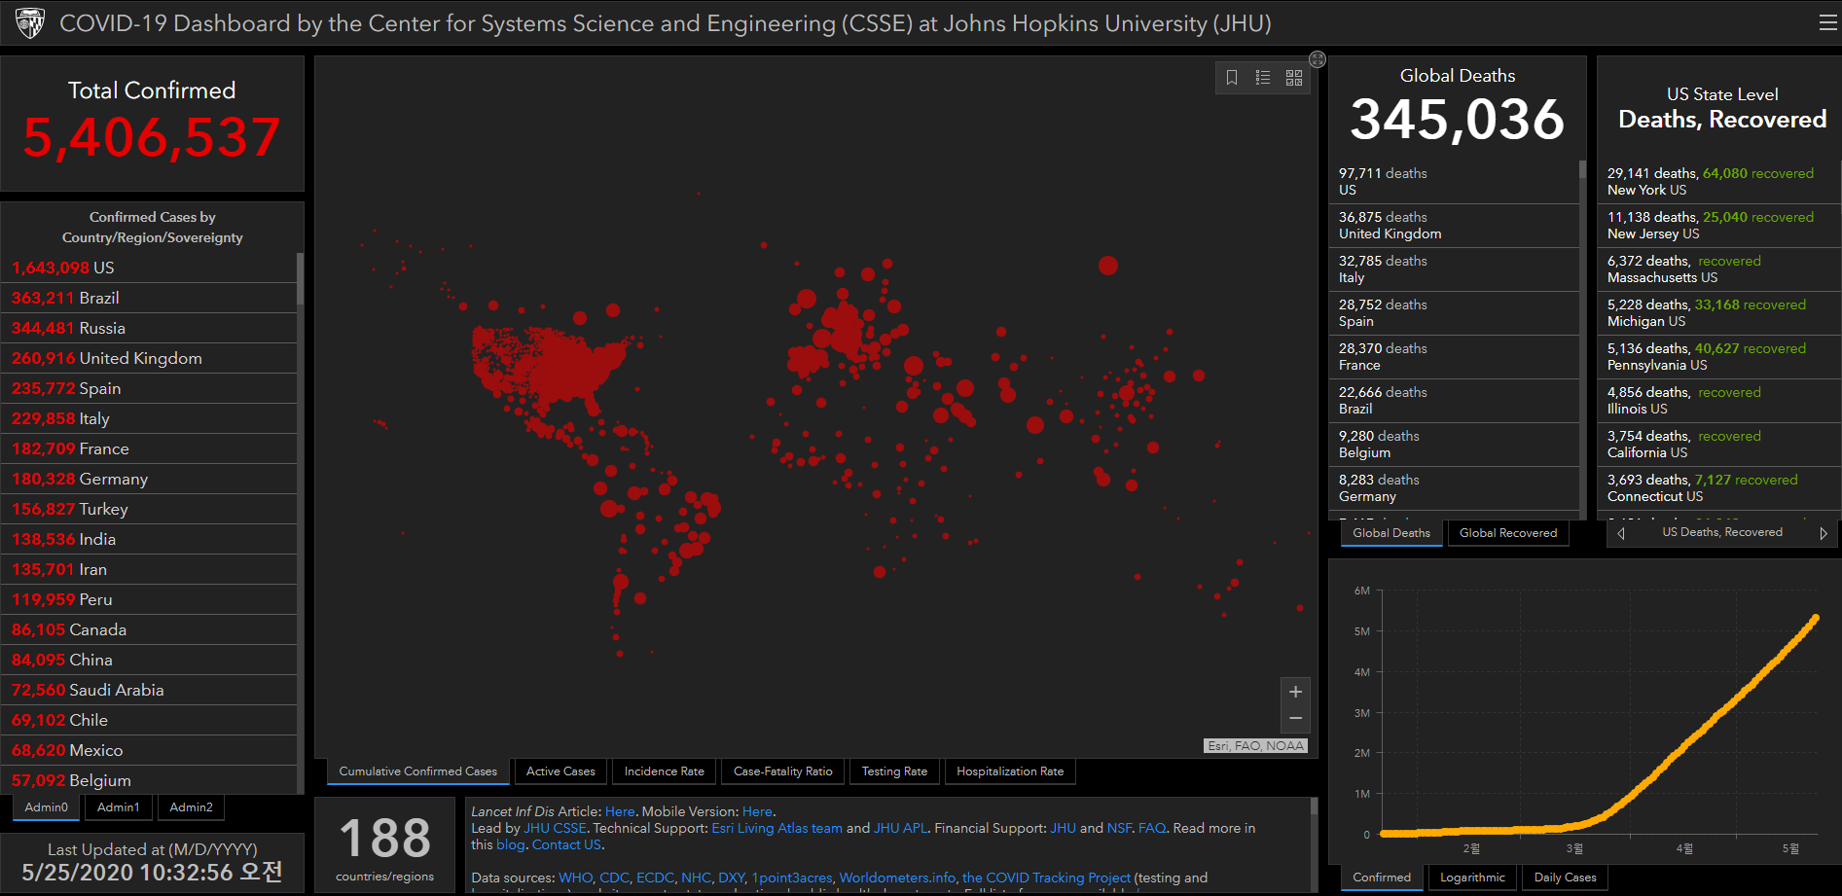Click the large Russia case bubble
Image resolution: width=1842 pixels, height=896 pixels.
click(x=1108, y=266)
